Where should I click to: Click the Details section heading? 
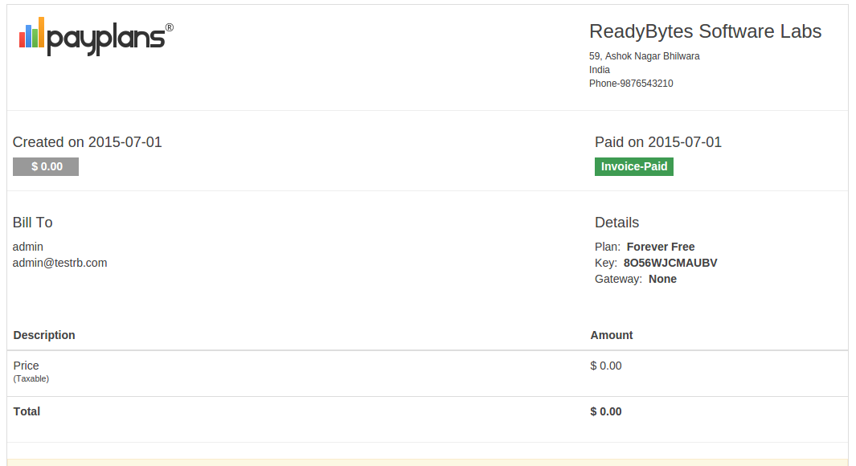617,223
